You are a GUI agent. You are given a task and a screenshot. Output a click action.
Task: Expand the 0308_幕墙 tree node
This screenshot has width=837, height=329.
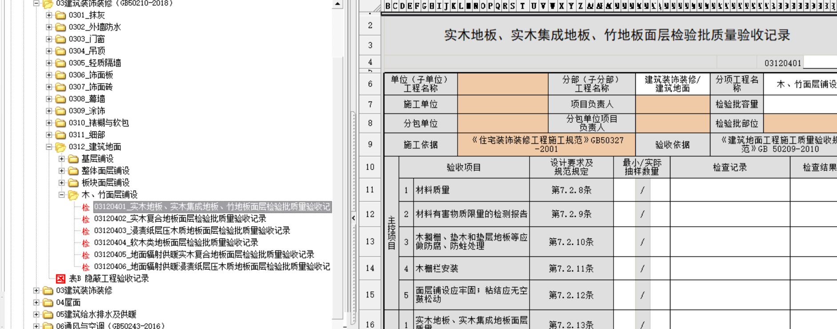49,99
